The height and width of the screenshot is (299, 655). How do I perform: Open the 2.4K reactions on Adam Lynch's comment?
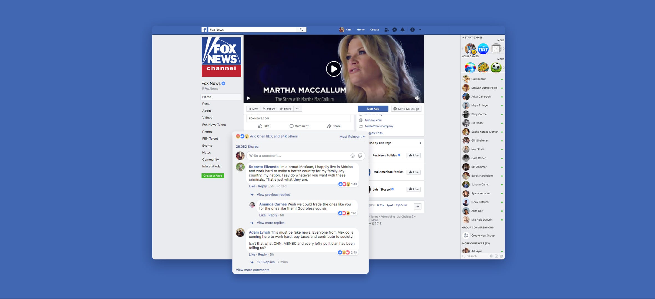tap(348, 252)
